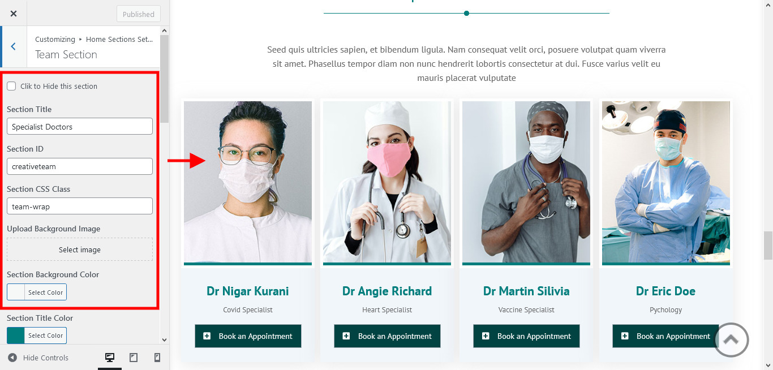Viewport: 773px width, 370px height.
Task: Close the Customizer with the X icon
Action: [14, 14]
